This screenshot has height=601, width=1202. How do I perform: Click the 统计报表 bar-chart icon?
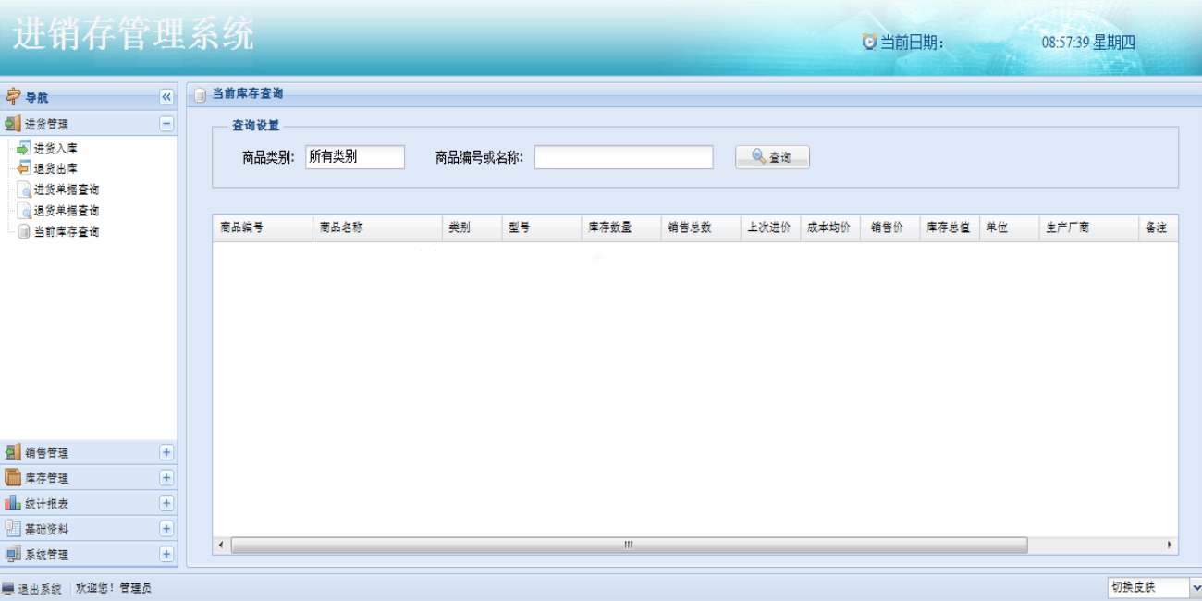point(13,503)
